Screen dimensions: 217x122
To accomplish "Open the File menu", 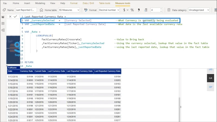I will [5, 3].
